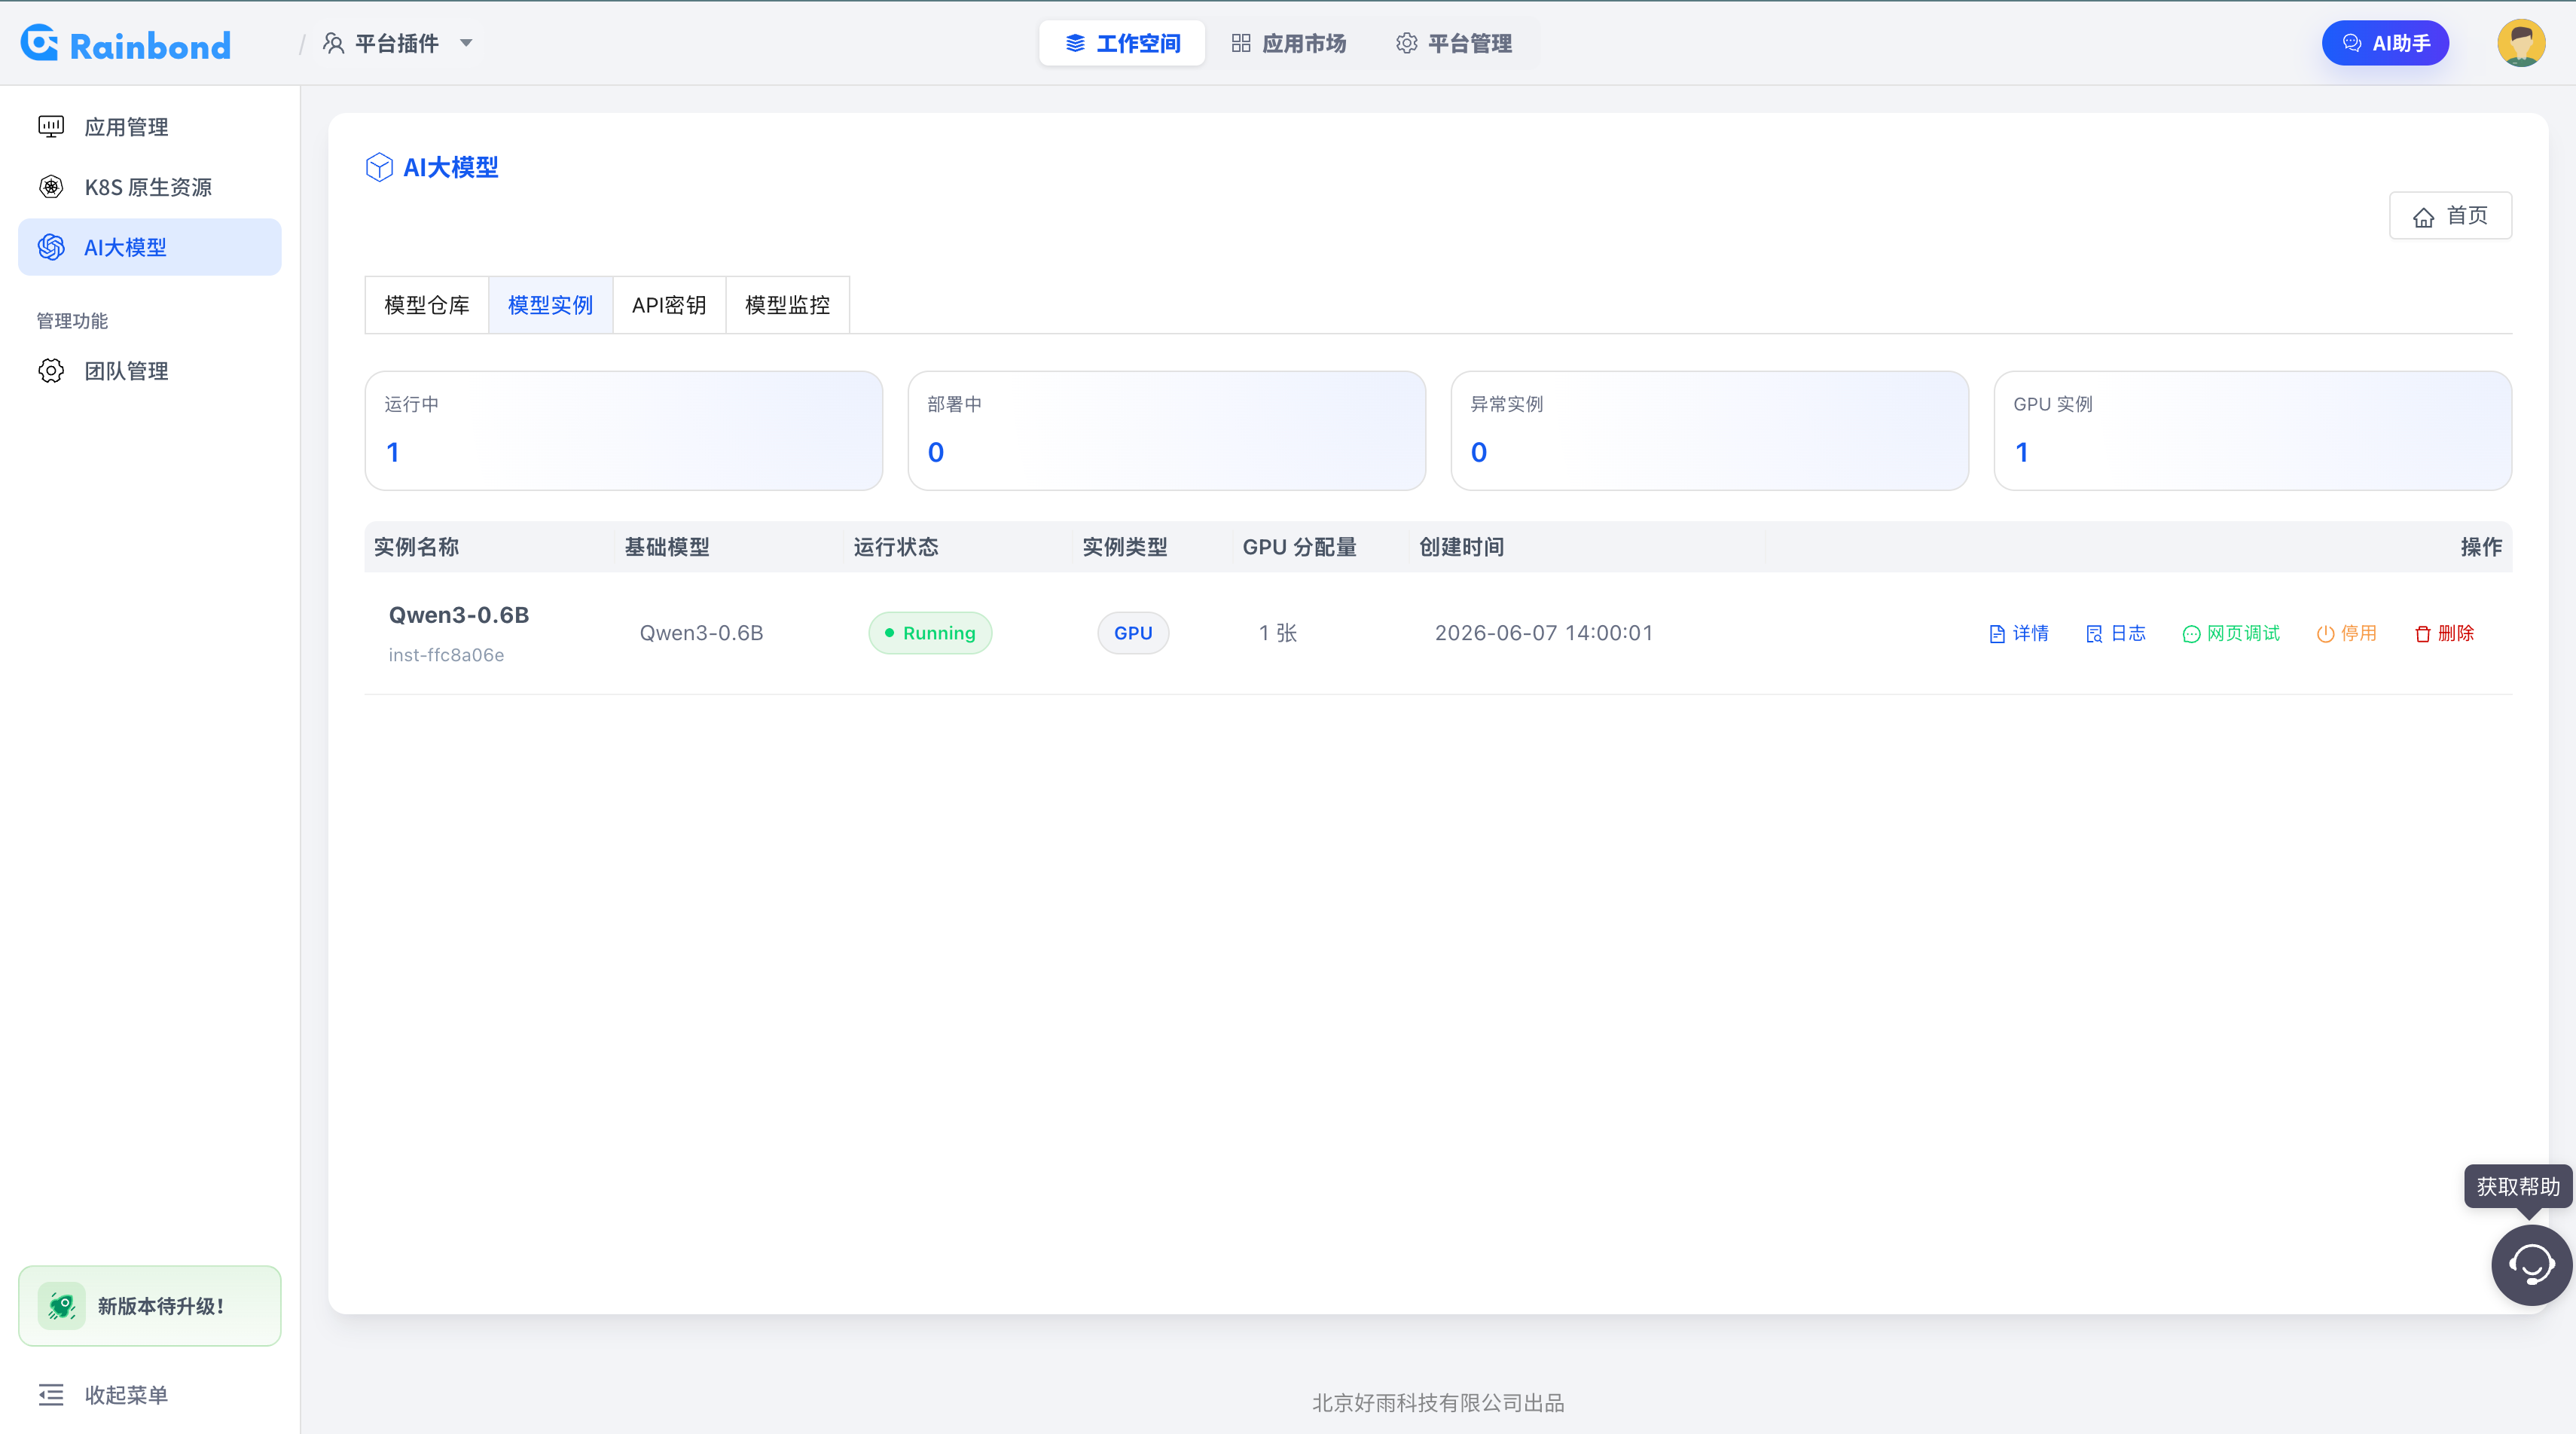This screenshot has height=1434, width=2576.
Task: Switch to the 模型仓库 tab
Action: [427, 305]
